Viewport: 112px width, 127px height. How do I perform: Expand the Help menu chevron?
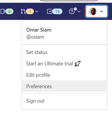(79, 12)
